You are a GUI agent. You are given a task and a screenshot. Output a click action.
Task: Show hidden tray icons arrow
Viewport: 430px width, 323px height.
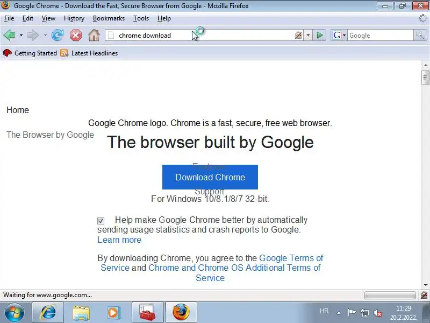coord(339,313)
